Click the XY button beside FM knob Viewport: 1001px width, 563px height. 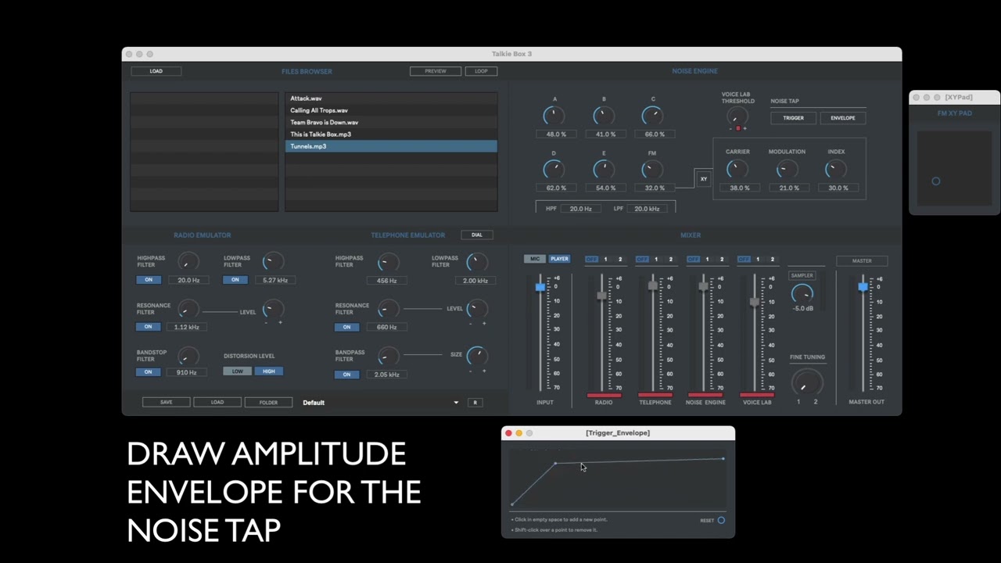pyautogui.click(x=704, y=179)
